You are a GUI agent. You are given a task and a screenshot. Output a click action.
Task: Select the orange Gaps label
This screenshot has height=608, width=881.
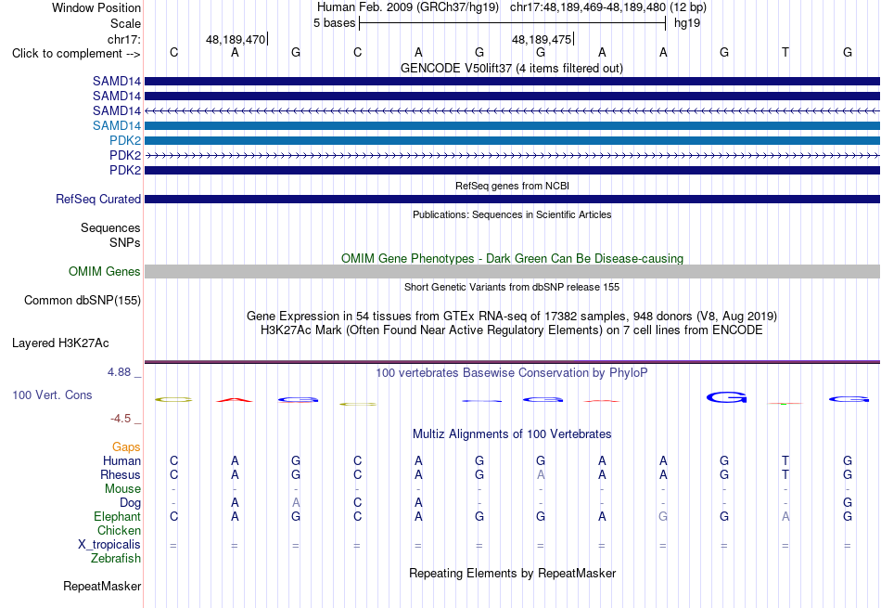[x=126, y=446]
